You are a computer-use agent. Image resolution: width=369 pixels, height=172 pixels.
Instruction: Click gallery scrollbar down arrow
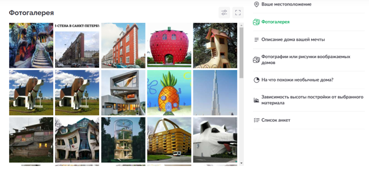click(242, 163)
